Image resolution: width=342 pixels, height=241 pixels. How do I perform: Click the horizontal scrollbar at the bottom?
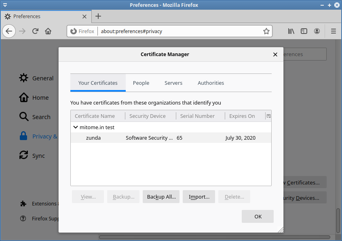(x=215, y=237)
